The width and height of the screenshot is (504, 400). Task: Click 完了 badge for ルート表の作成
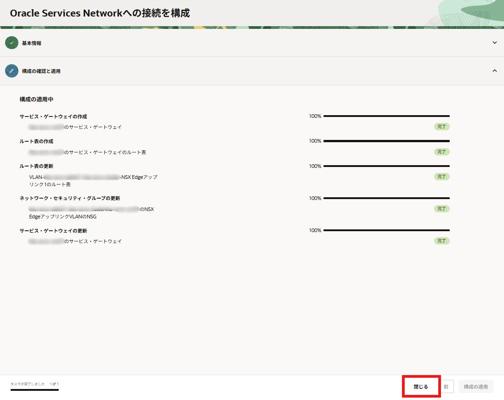(442, 152)
